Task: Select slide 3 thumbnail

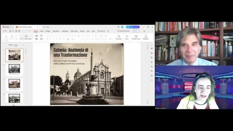Action: 15,85
